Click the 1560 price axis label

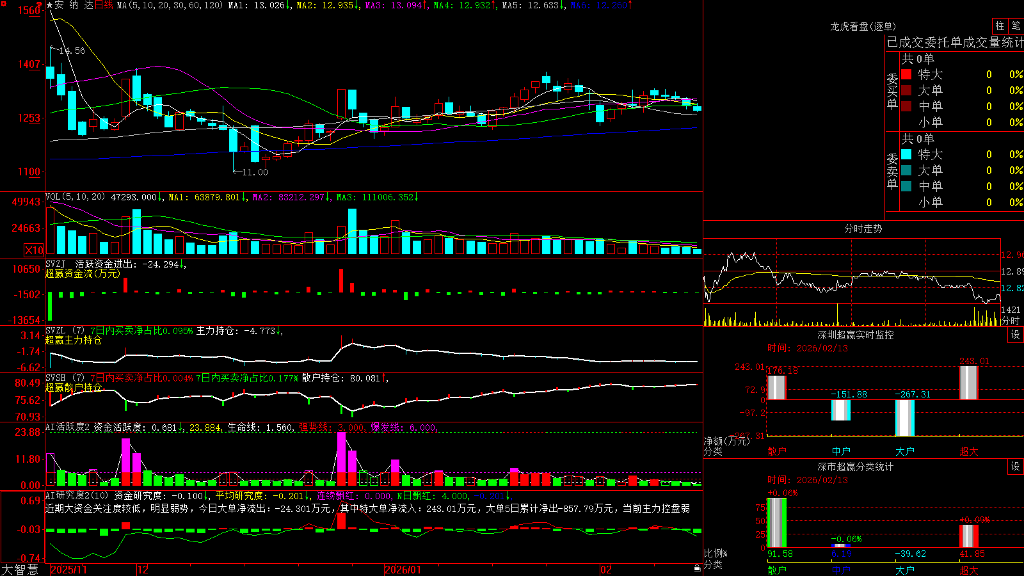(x=29, y=10)
